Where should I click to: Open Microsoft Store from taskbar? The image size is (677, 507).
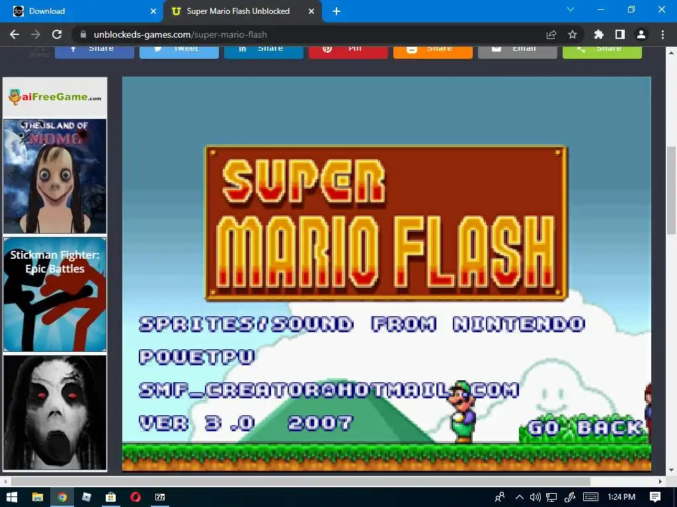click(x=110, y=497)
